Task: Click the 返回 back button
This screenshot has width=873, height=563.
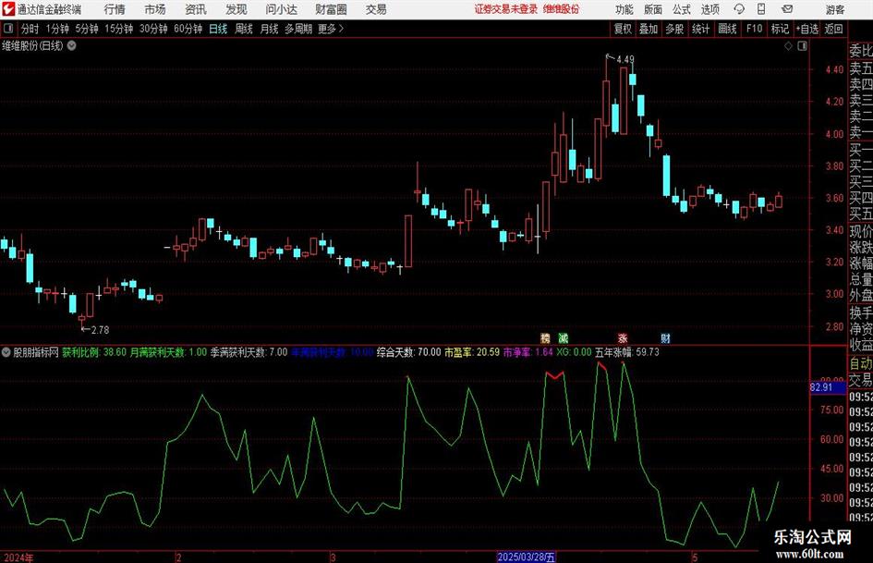Action: [x=833, y=29]
